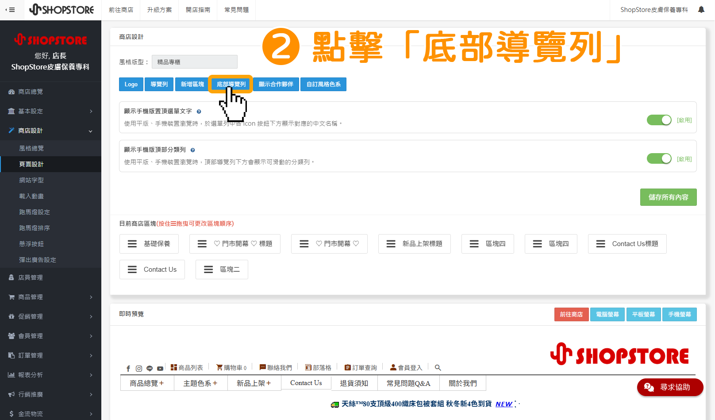
Task: Click 導覽列 button
Action: coord(159,84)
